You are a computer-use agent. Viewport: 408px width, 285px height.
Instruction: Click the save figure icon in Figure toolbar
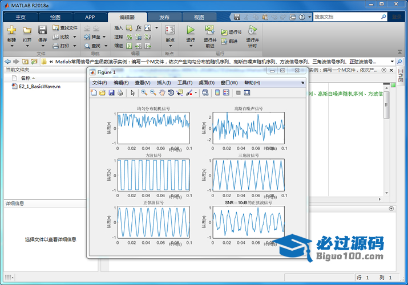point(111,93)
